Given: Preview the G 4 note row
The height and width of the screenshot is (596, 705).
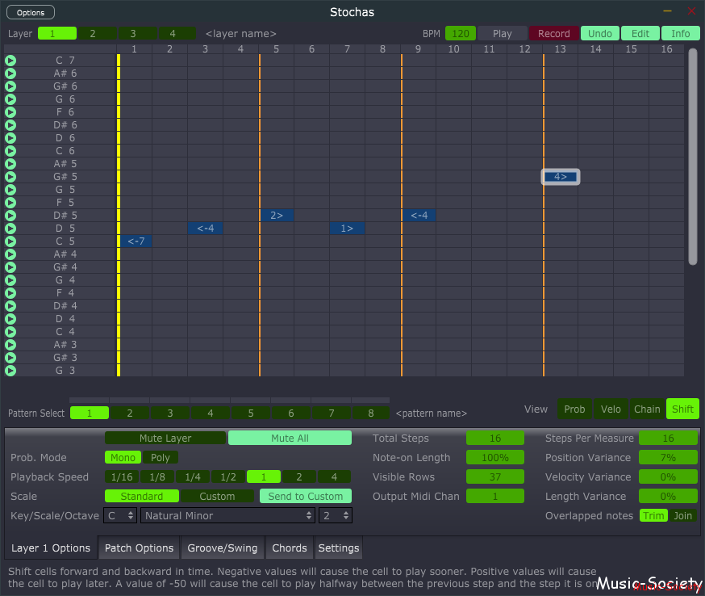Looking at the screenshot, I should (10, 280).
